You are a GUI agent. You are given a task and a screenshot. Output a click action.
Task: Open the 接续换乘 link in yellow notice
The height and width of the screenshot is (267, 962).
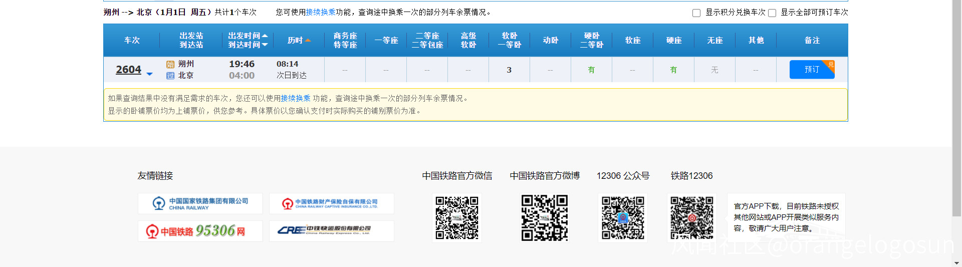(x=295, y=98)
